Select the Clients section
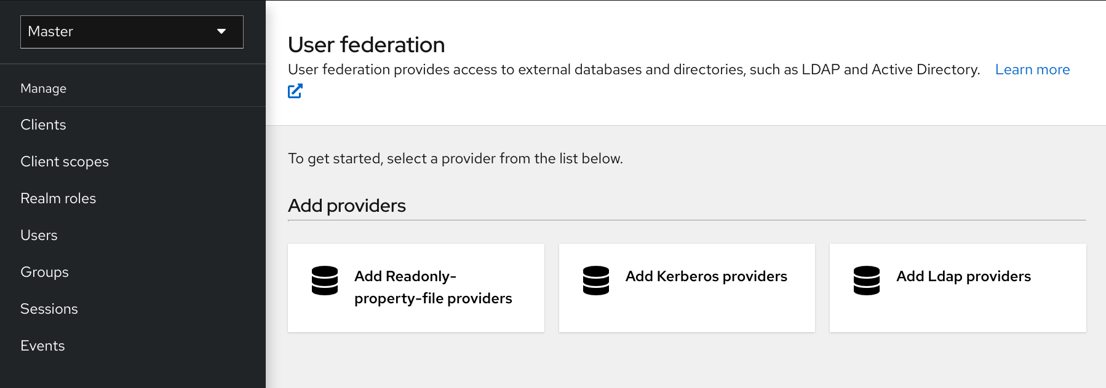 pos(43,125)
